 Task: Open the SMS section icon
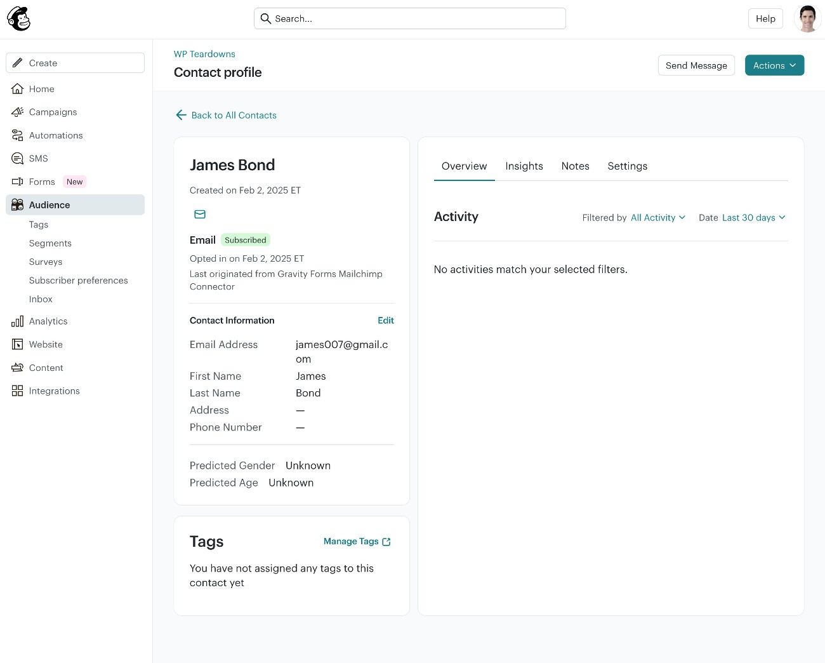[x=17, y=158]
